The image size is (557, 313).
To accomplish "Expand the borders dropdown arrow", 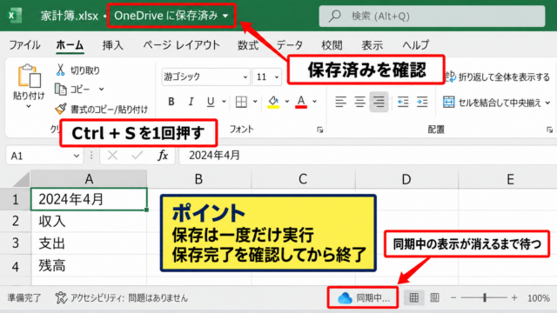I will (x=255, y=102).
